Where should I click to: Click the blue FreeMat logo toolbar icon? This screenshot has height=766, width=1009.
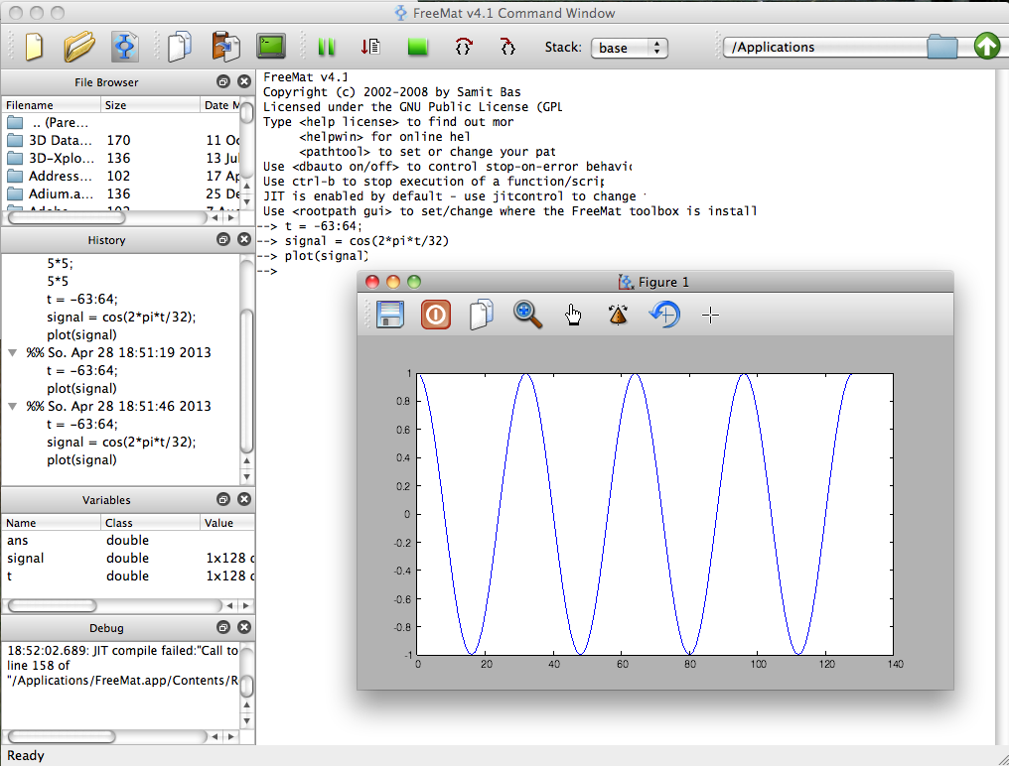point(125,47)
